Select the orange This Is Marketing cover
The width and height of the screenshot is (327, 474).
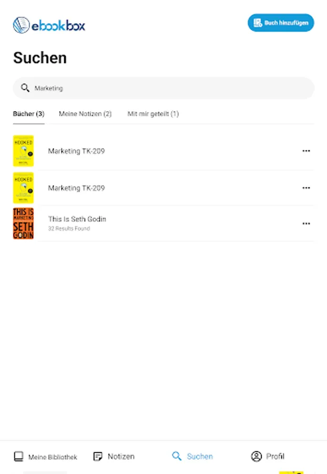tap(23, 223)
